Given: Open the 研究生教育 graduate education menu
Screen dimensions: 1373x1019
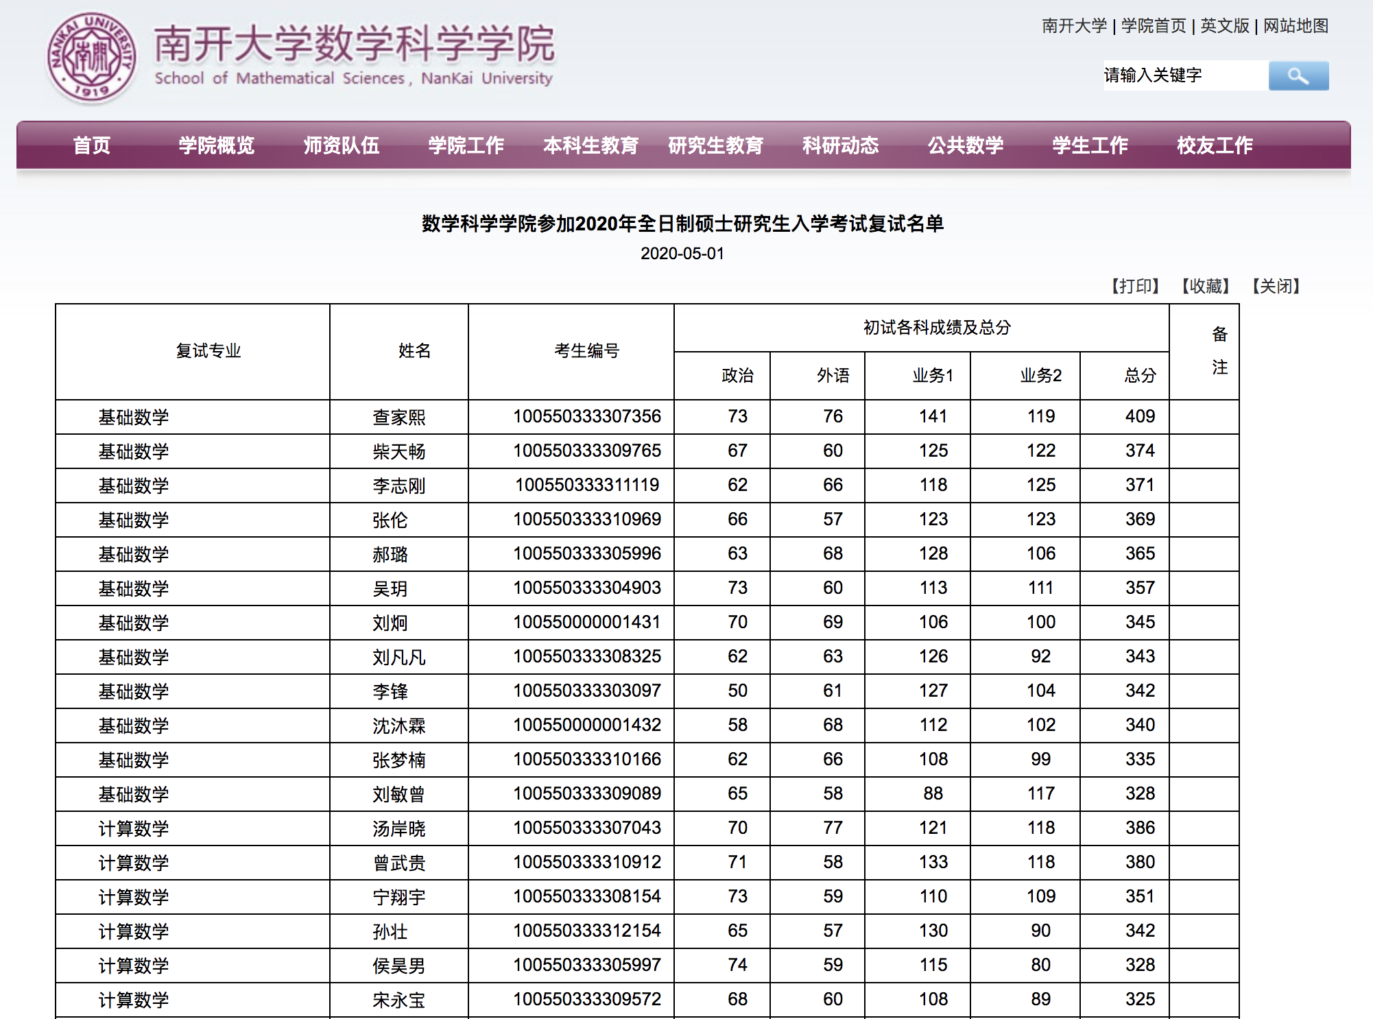Looking at the screenshot, I should 716,145.
